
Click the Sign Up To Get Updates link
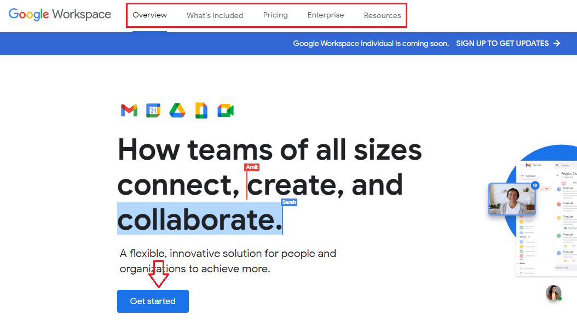tap(502, 43)
